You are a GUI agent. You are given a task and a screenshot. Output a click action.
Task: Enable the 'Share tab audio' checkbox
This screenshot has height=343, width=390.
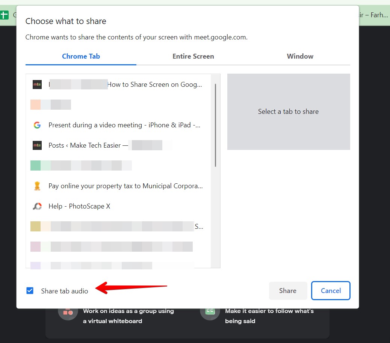click(x=30, y=290)
